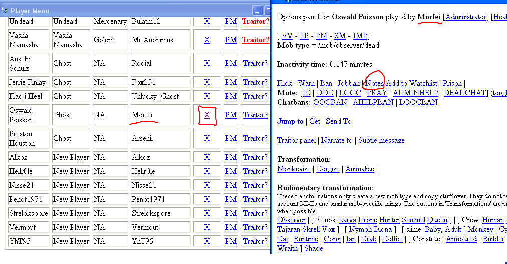
Task: Toggle the DEADCHAT mute
Action: click(x=464, y=93)
